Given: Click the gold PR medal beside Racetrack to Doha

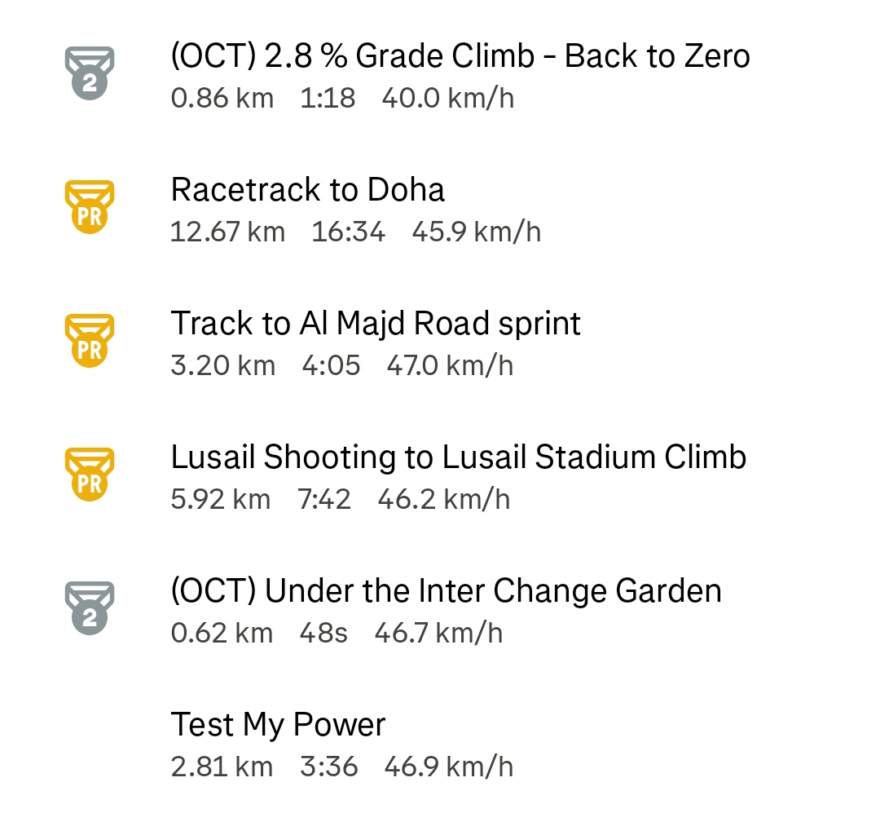Looking at the screenshot, I should tap(90, 207).
